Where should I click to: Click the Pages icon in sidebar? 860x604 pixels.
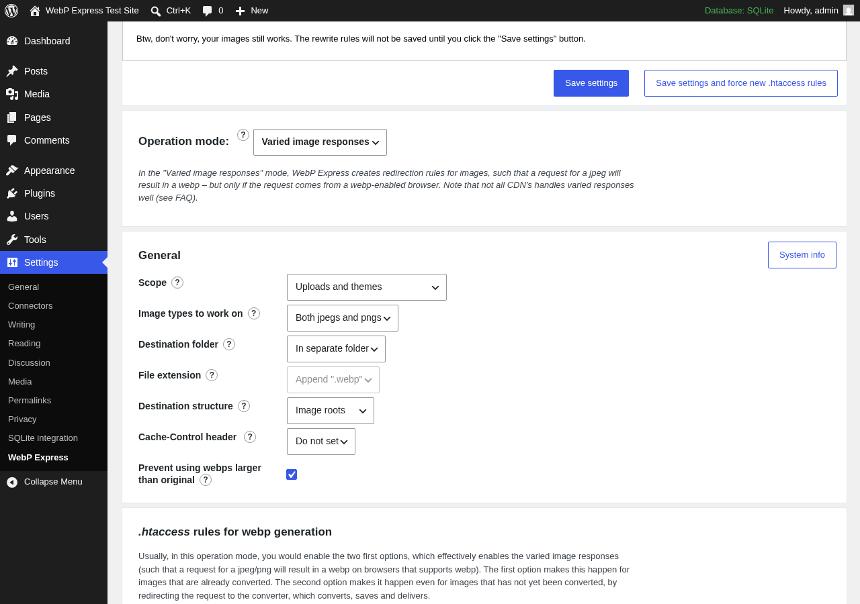pos(12,117)
